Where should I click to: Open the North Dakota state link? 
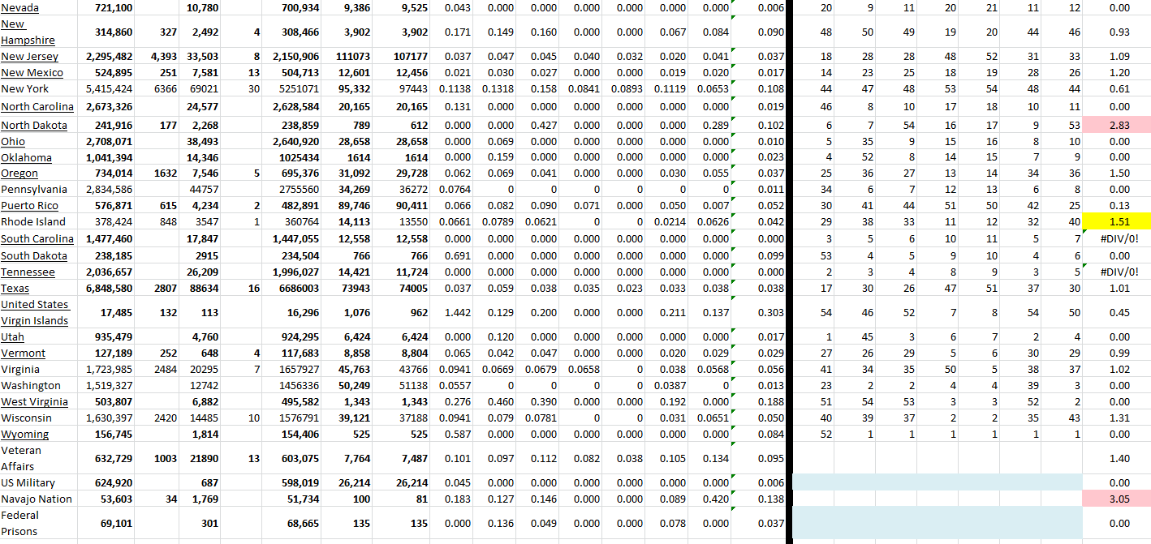(x=33, y=125)
